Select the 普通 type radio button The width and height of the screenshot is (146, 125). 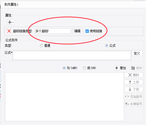click(41, 46)
